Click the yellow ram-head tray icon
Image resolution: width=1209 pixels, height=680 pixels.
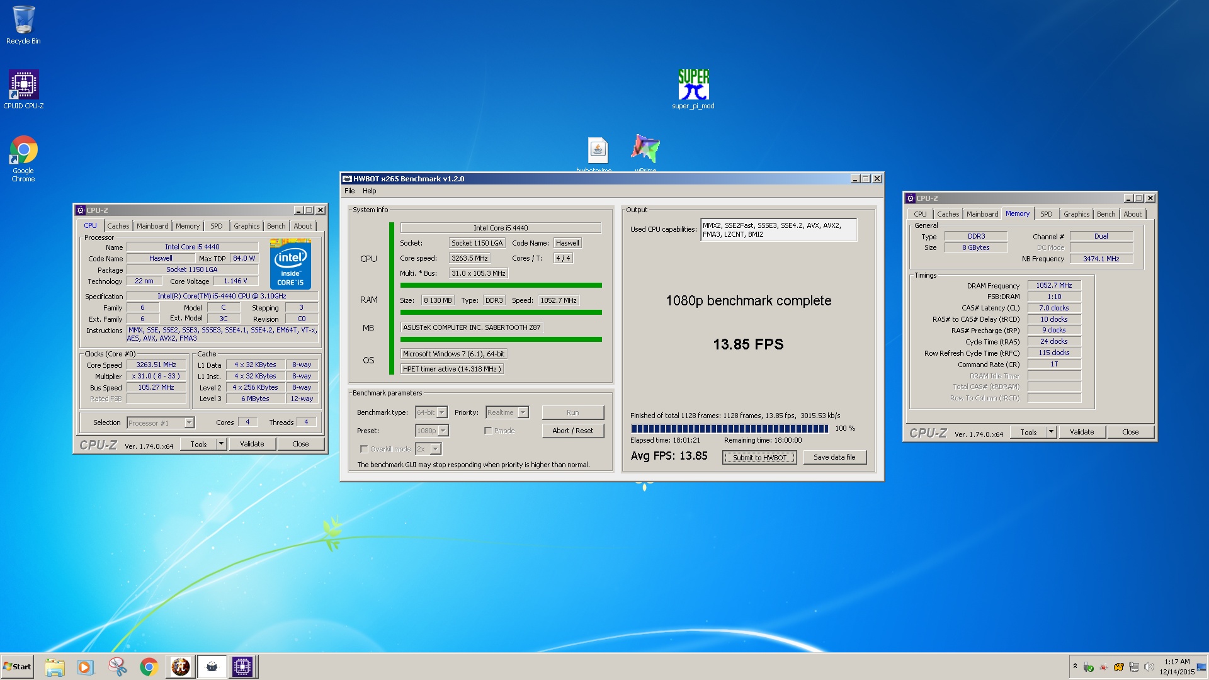pos(1118,667)
